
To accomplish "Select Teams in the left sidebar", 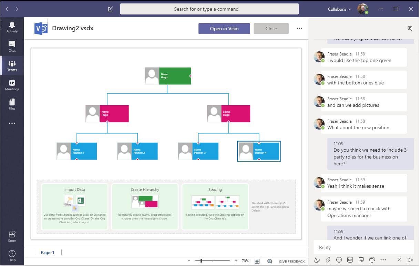I will pyautogui.click(x=12, y=65).
